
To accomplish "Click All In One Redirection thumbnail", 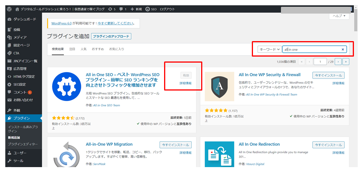I will [x=219, y=154].
